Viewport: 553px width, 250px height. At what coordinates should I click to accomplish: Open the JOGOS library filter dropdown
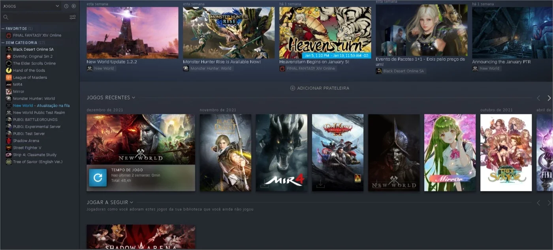[x=31, y=6]
